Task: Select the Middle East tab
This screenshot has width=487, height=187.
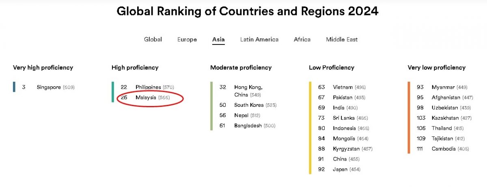Action: point(342,39)
